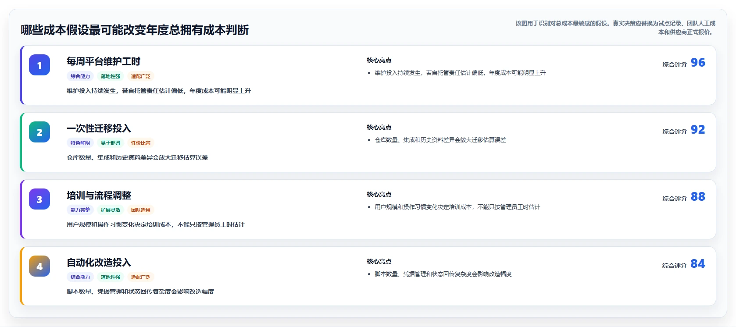
Task: Click the 核心亮点 bullet about 用户规模和操作习惯
Action: click(457, 207)
